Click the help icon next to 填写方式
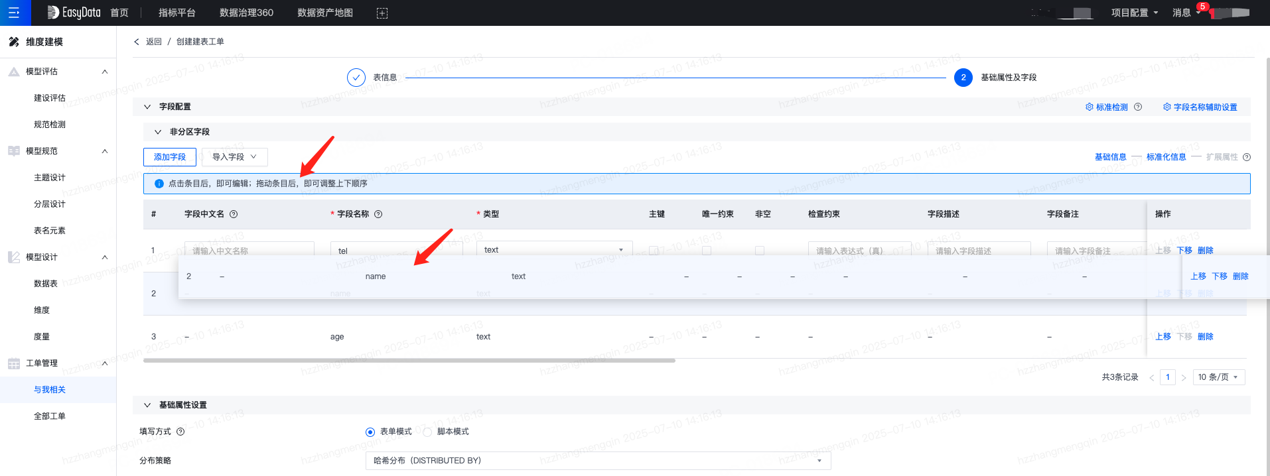Viewport: 1270px width, 476px height. [180, 432]
